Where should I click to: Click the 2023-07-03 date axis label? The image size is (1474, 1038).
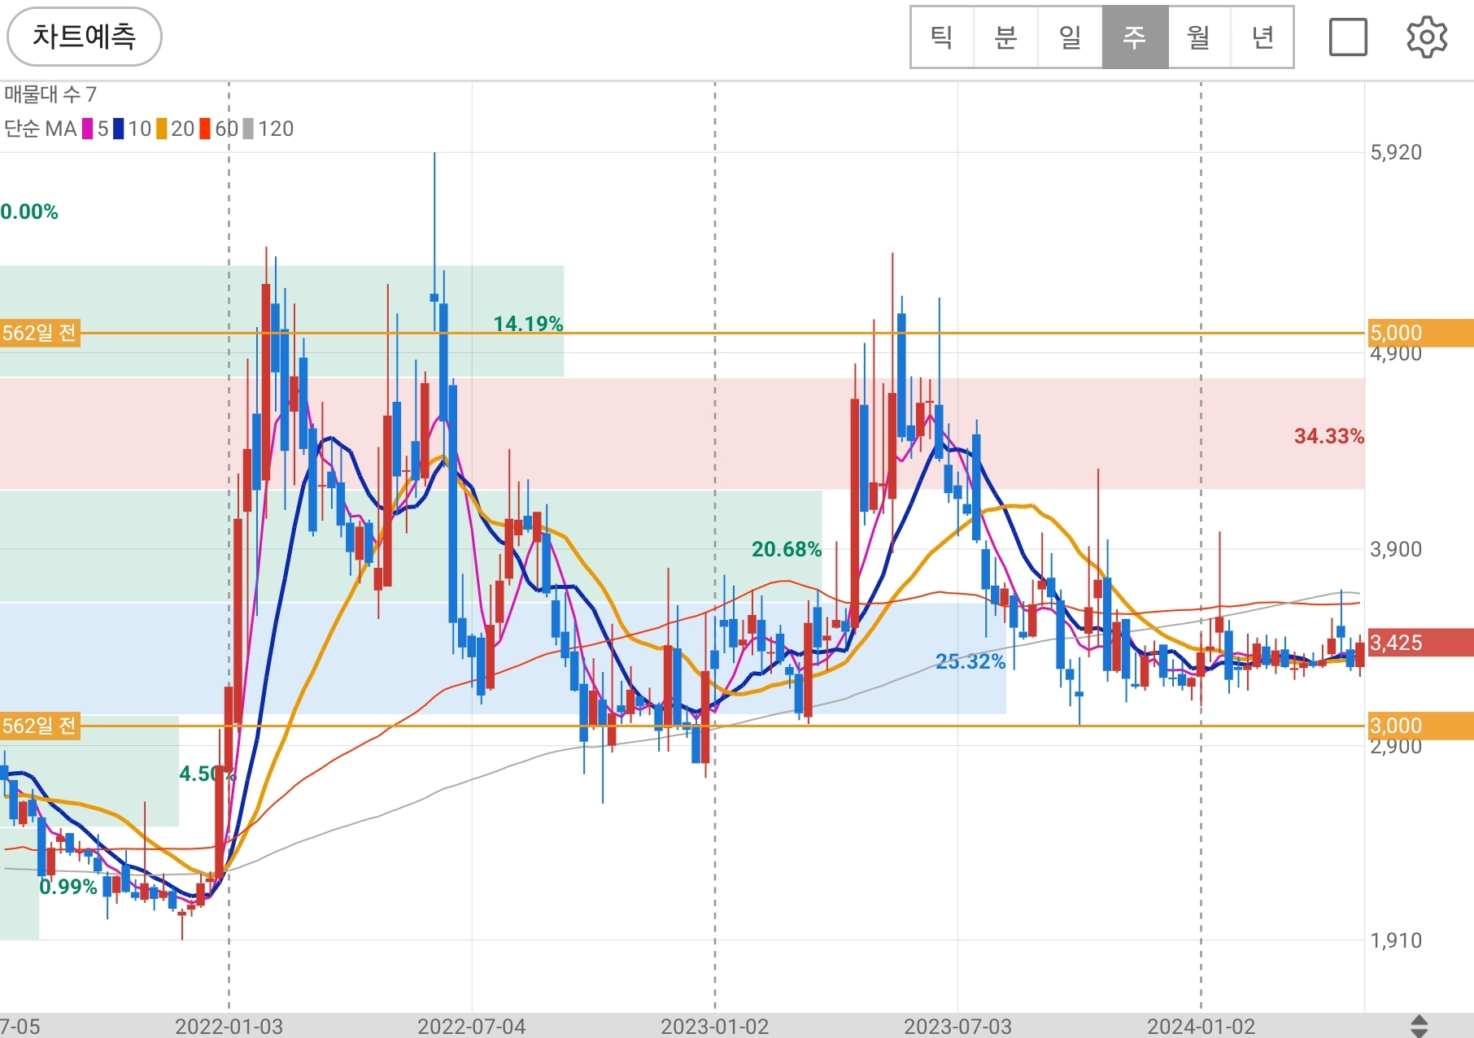click(958, 1026)
